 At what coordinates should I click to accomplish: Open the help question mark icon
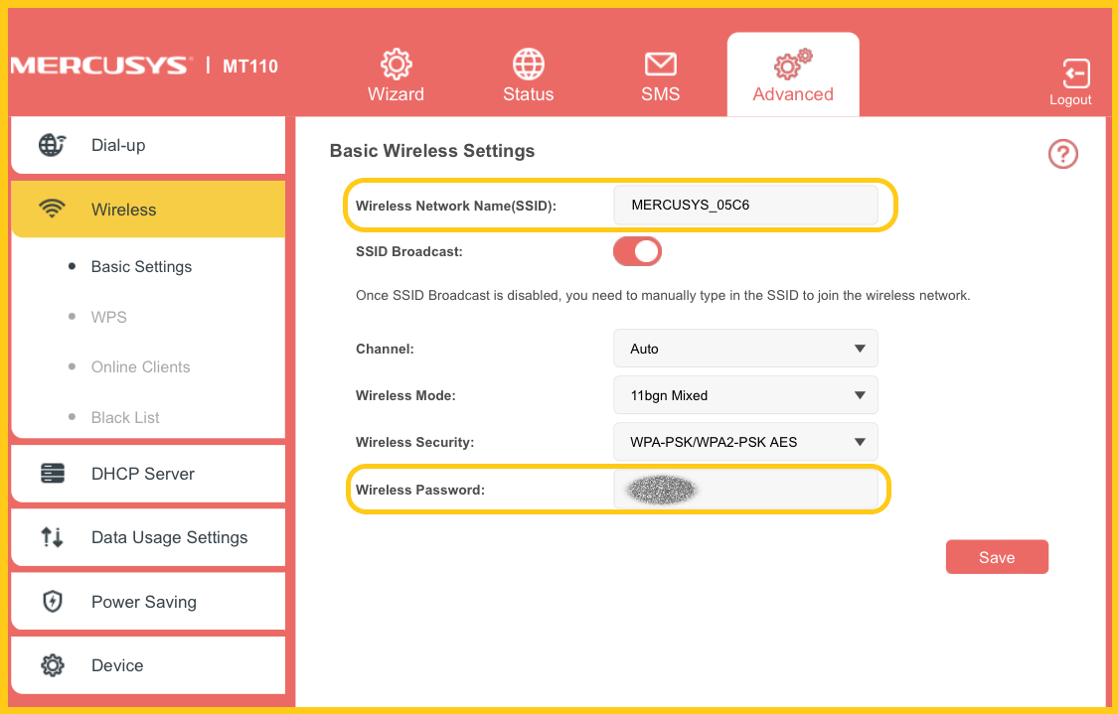(1062, 154)
